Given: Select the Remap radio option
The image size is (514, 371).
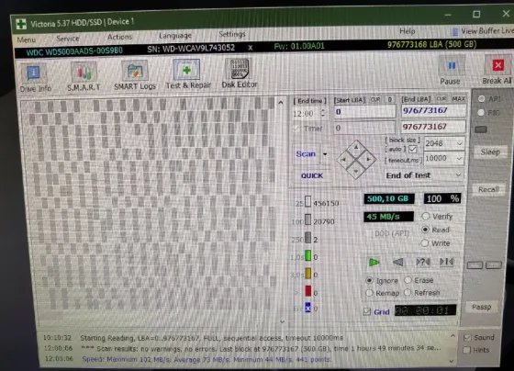Looking at the screenshot, I should pos(369,293).
